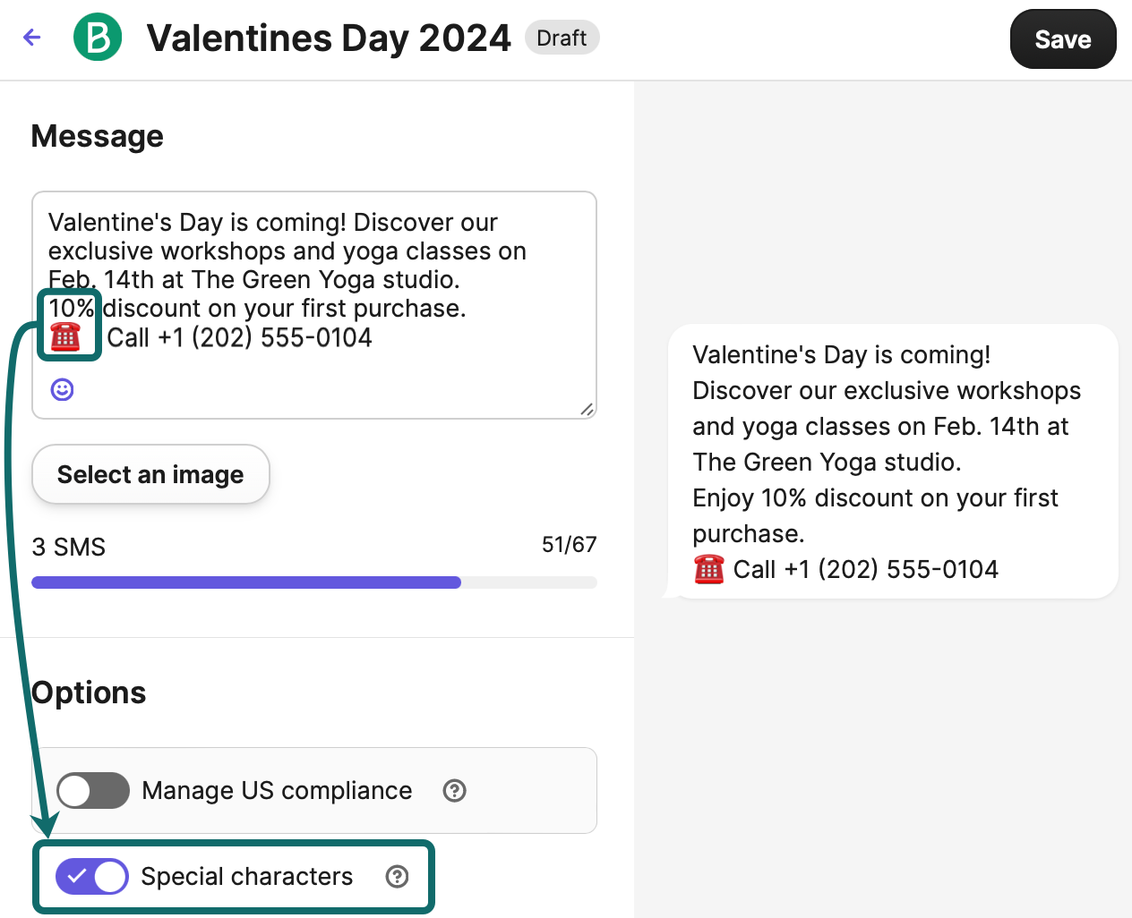
Task: Open the emoji picker in the message editor
Action: [61, 389]
